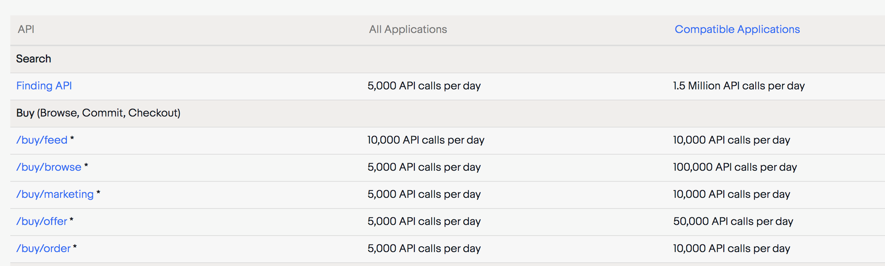Click the /buy/offer API link
885x266 pixels.
click(42, 221)
